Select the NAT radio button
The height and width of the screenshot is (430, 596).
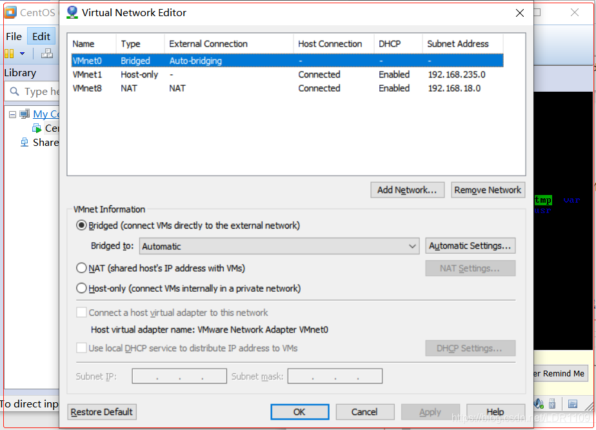click(81, 269)
